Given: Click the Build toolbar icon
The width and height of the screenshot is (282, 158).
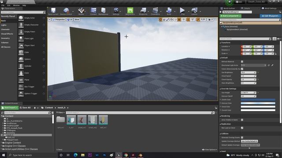Looking at the screenshot, I should coord(169,11).
